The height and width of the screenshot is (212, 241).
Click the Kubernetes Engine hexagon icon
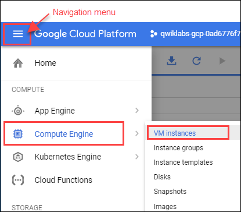(x=18, y=157)
